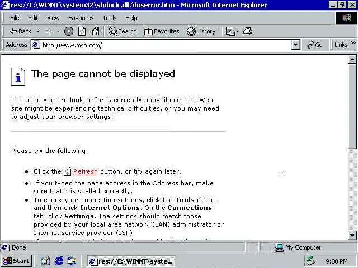Click the Mail toolbar icon
The width and height of the screenshot is (358, 268).
[x=230, y=31]
